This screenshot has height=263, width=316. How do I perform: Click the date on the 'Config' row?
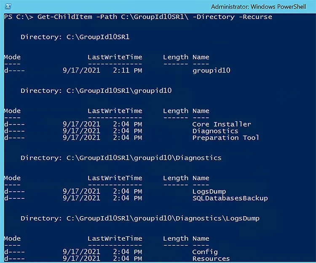(81, 252)
